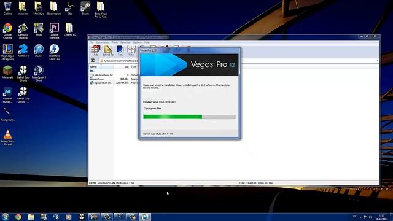Launch TeamSpeak 3 Client shortcut

(x=39, y=74)
